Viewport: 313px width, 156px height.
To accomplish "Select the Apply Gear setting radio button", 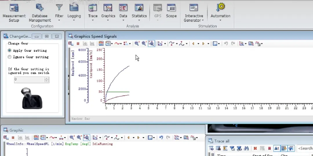I will (x=9, y=50).
